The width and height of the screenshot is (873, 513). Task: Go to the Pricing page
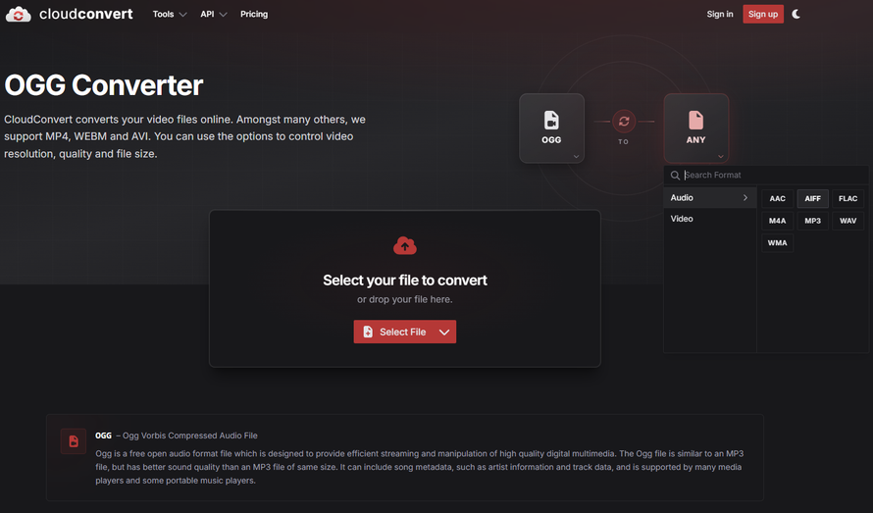tap(254, 14)
